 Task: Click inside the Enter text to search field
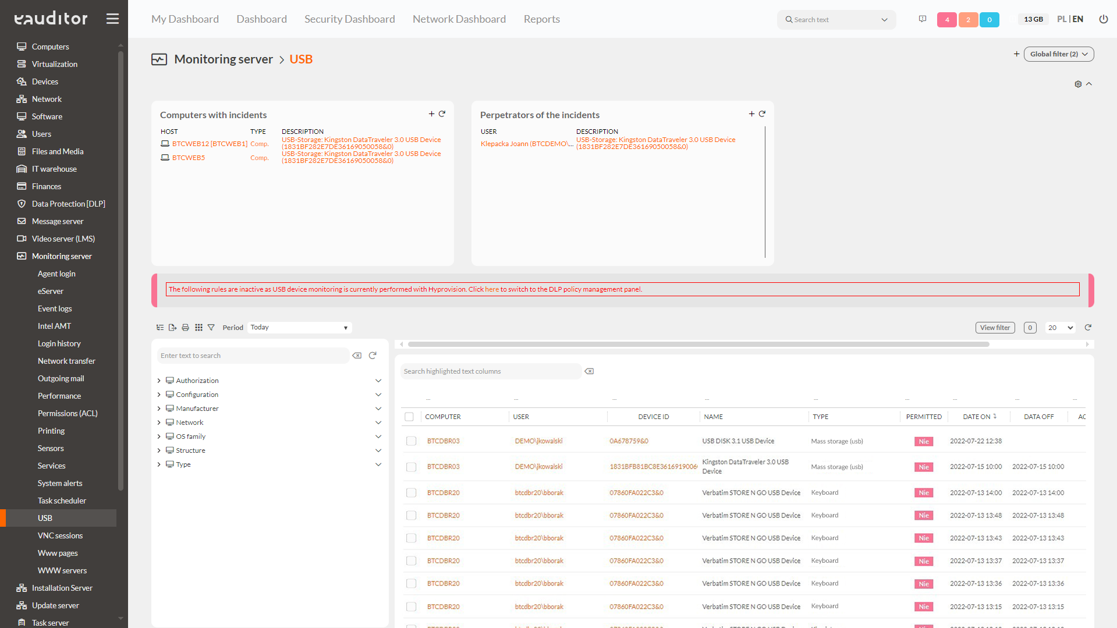[253, 355]
